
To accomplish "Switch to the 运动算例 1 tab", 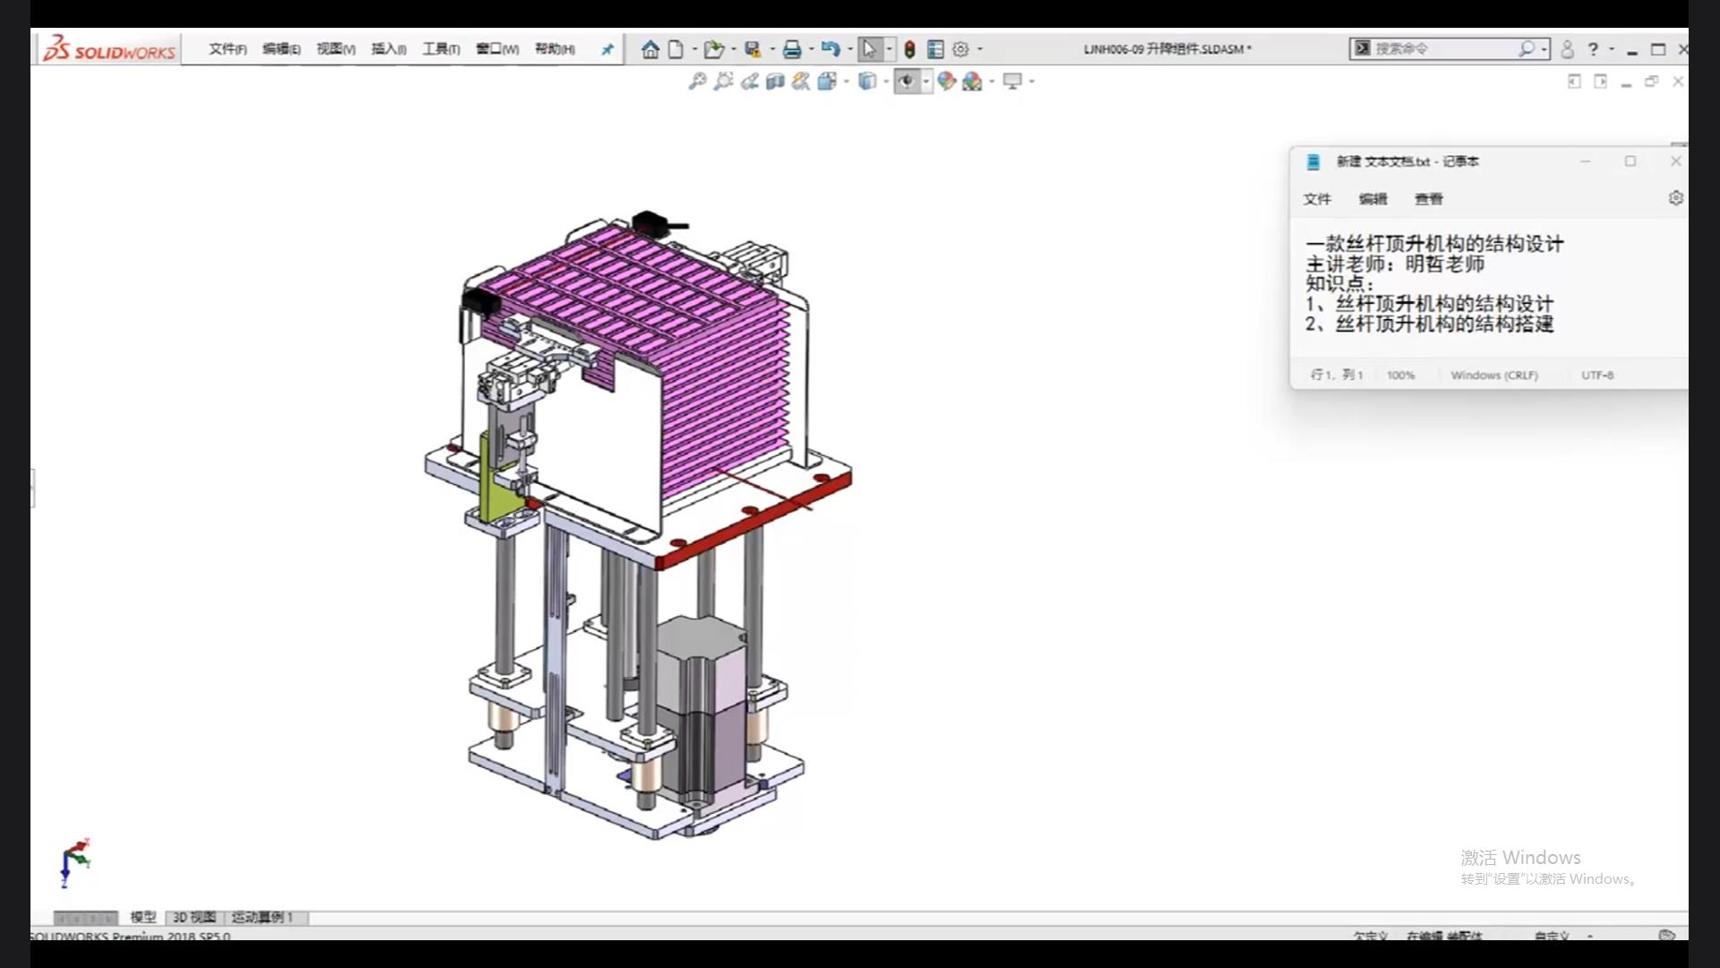I will tap(262, 917).
